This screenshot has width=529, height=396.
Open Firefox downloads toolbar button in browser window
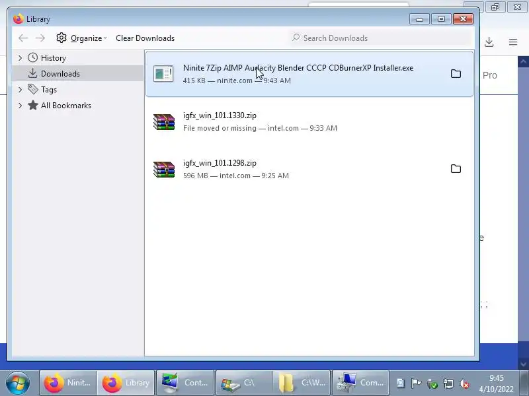[x=489, y=42]
